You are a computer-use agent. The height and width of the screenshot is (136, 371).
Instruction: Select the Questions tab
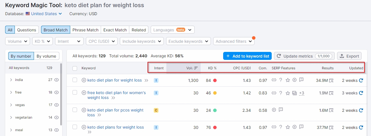pyautogui.click(x=27, y=30)
